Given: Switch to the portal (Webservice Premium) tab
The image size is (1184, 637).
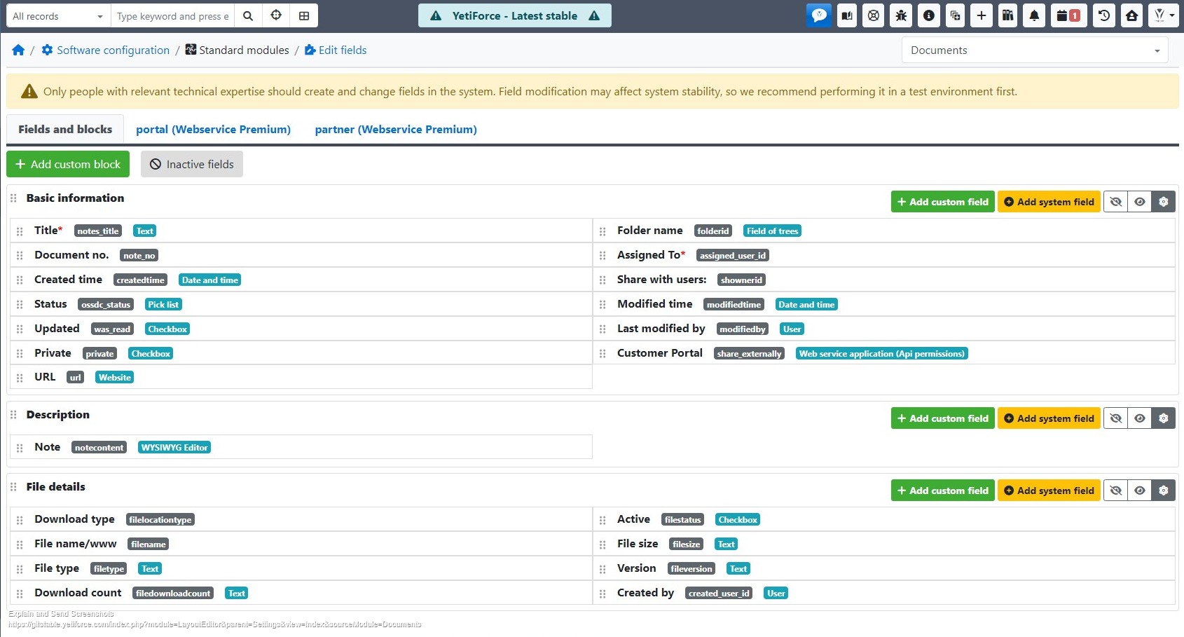Looking at the screenshot, I should point(213,129).
